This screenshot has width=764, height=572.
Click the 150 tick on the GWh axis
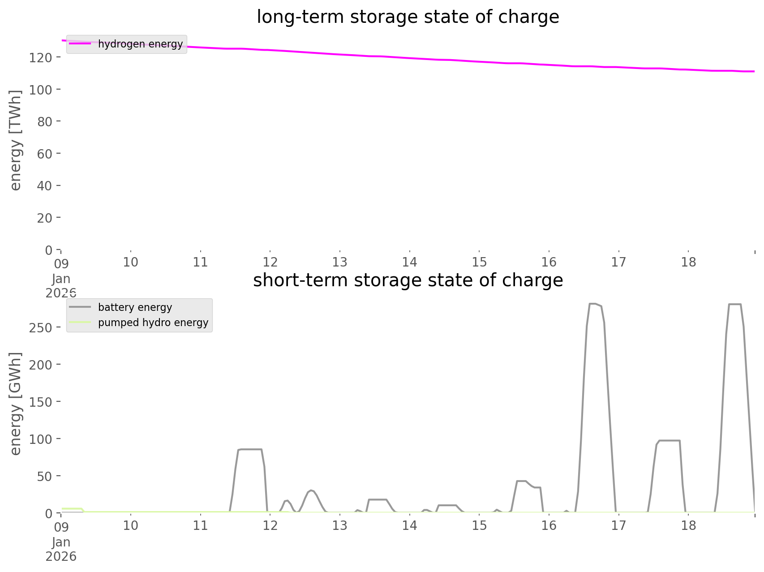click(x=40, y=402)
